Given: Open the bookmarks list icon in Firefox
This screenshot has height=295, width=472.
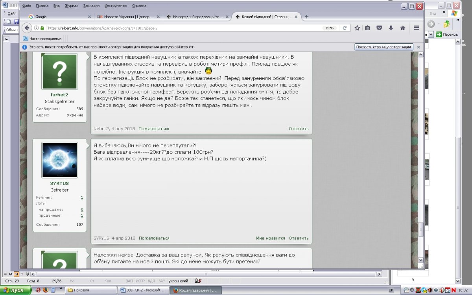Looking at the screenshot, I should [368, 28].
